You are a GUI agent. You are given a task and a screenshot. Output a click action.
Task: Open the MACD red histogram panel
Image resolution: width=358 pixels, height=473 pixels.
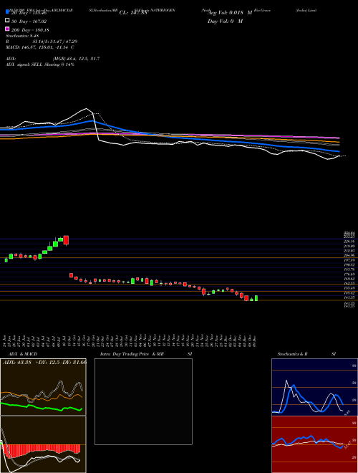point(43,444)
